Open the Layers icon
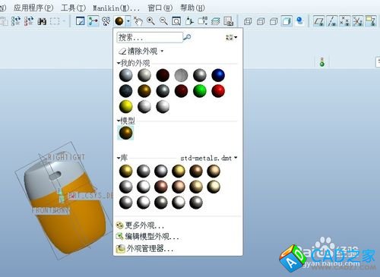The width and height of the screenshot is (380, 277). [215, 21]
